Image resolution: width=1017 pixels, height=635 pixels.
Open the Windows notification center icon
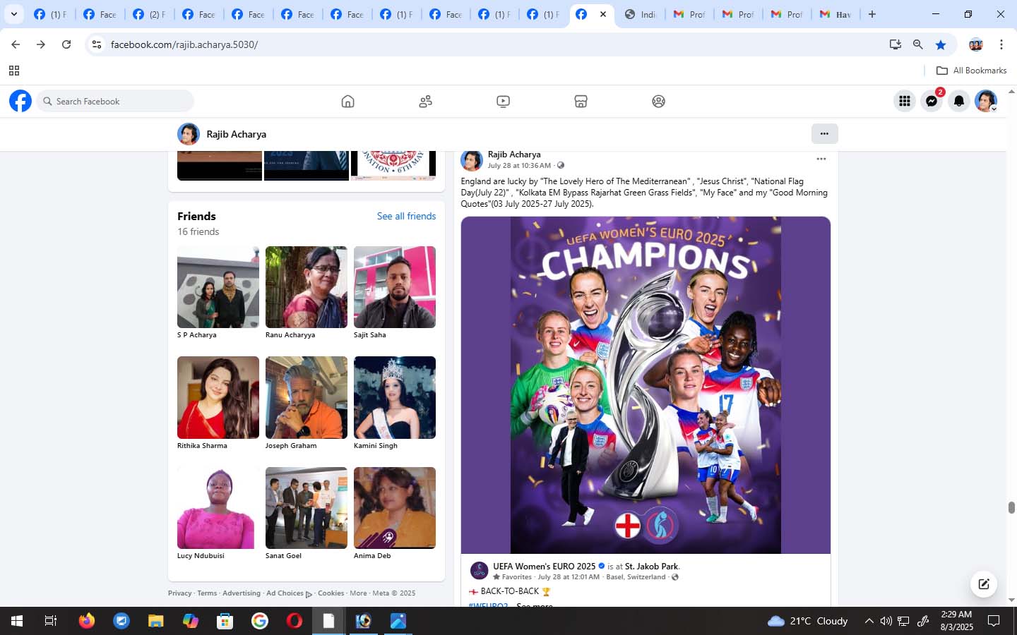(x=994, y=621)
